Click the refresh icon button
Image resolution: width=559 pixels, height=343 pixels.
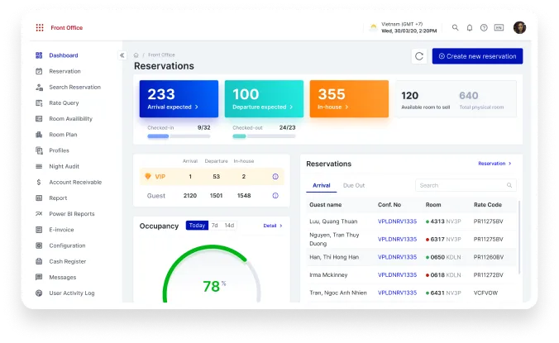pos(419,56)
